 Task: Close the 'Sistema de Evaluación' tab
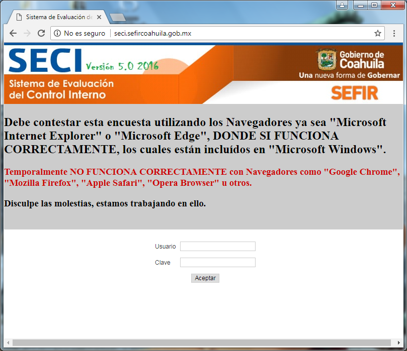click(x=99, y=17)
